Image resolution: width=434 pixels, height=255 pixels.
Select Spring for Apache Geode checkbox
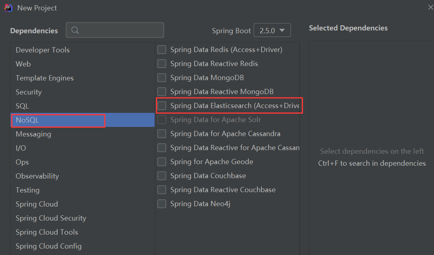point(161,162)
